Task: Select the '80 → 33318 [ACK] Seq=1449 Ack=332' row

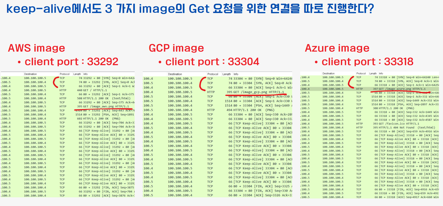Action: (370, 100)
